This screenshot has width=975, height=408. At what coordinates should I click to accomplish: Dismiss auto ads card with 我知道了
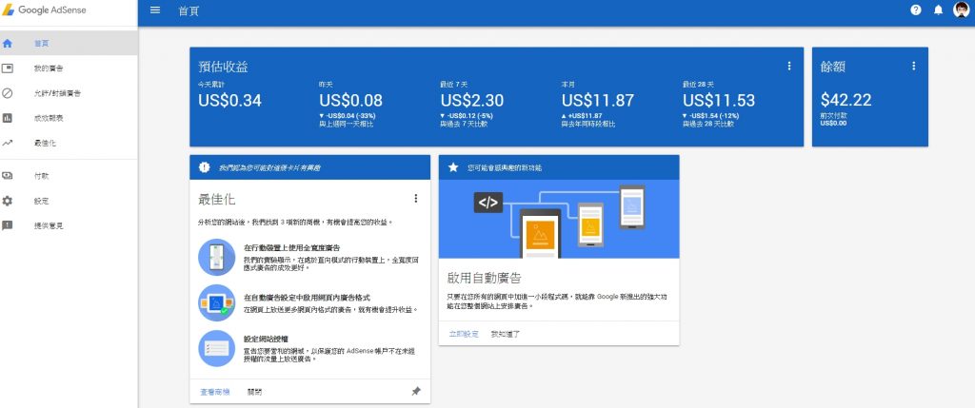(x=506, y=334)
